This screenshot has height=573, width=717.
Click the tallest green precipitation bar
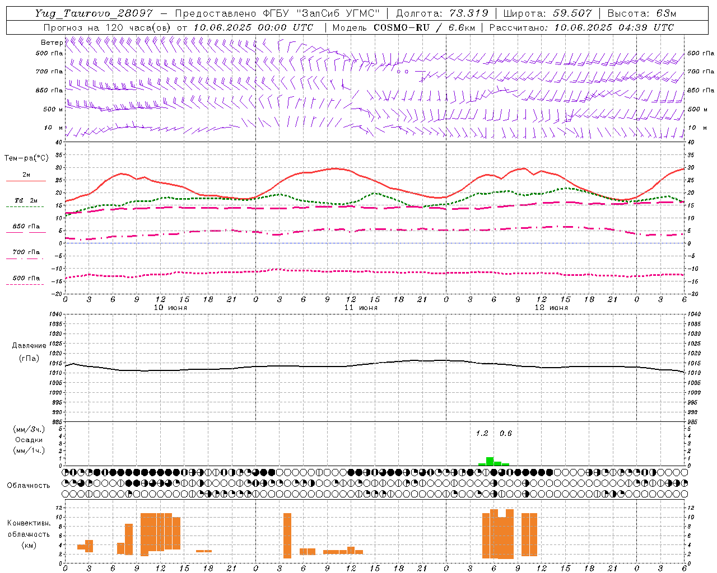click(x=490, y=461)
